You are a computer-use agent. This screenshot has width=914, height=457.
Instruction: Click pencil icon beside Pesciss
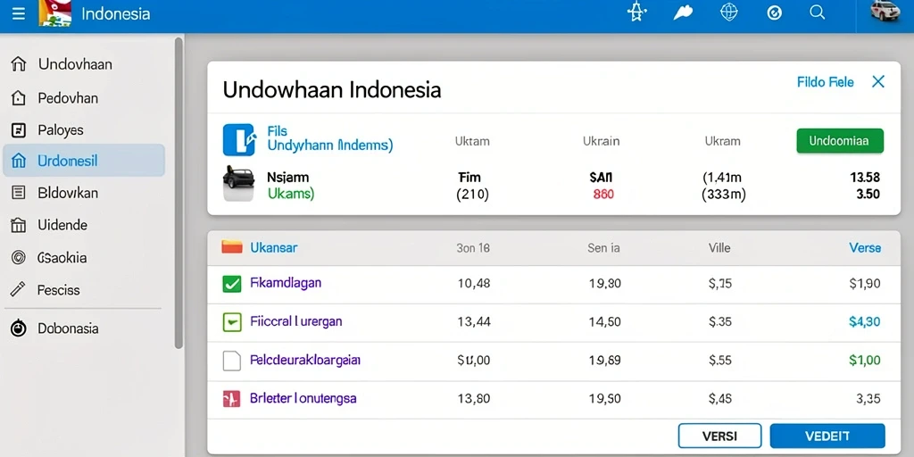click(19, 289)
